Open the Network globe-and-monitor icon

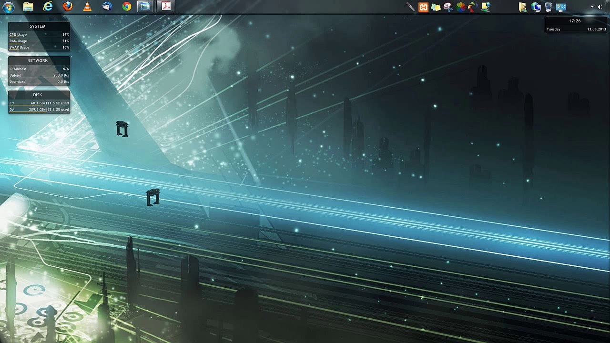(x=536, y=7)
